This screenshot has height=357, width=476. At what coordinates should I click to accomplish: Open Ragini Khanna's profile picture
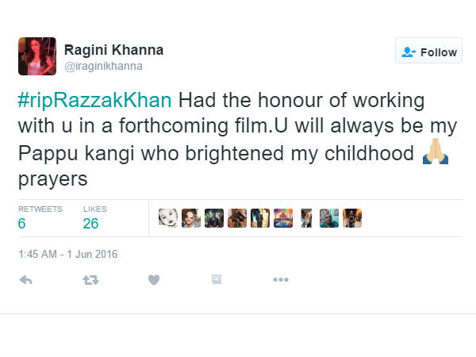pyautogui.click(x=37, y=56)
